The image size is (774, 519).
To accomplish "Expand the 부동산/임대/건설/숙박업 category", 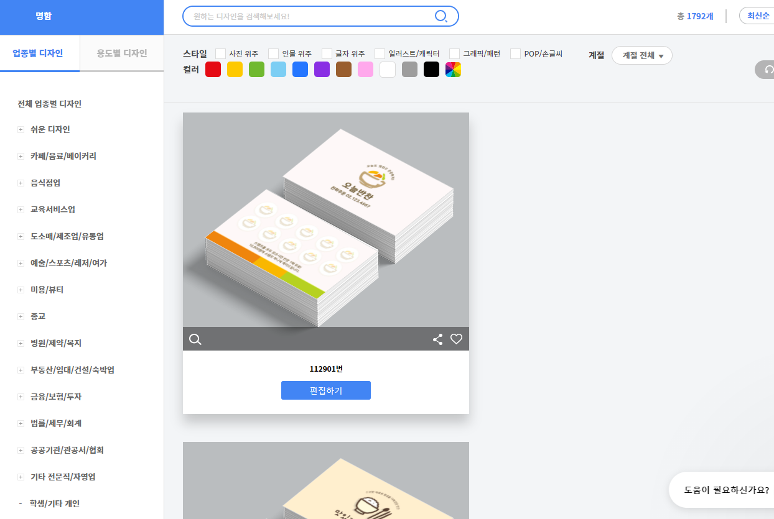I will 21,370.
